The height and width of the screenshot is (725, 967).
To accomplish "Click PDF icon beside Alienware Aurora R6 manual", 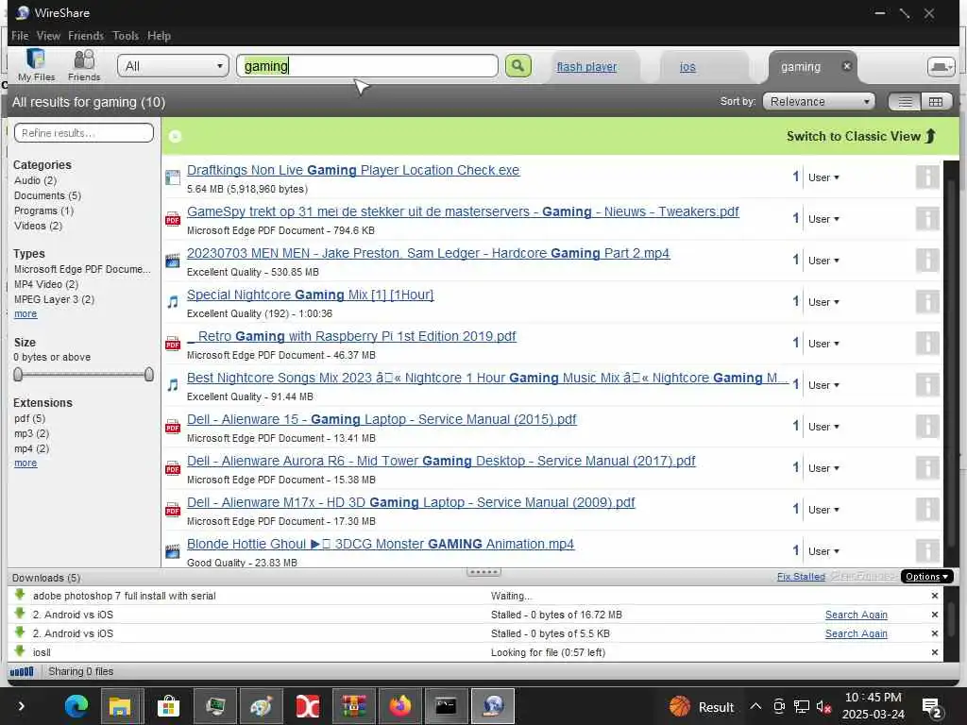I will pos(173,468).
